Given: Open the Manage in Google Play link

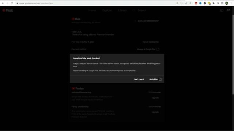Looking at the screenshot, I should click(148, 49).
